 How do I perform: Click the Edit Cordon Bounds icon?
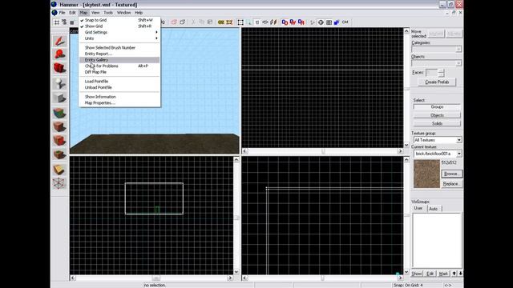click(229, 22)
